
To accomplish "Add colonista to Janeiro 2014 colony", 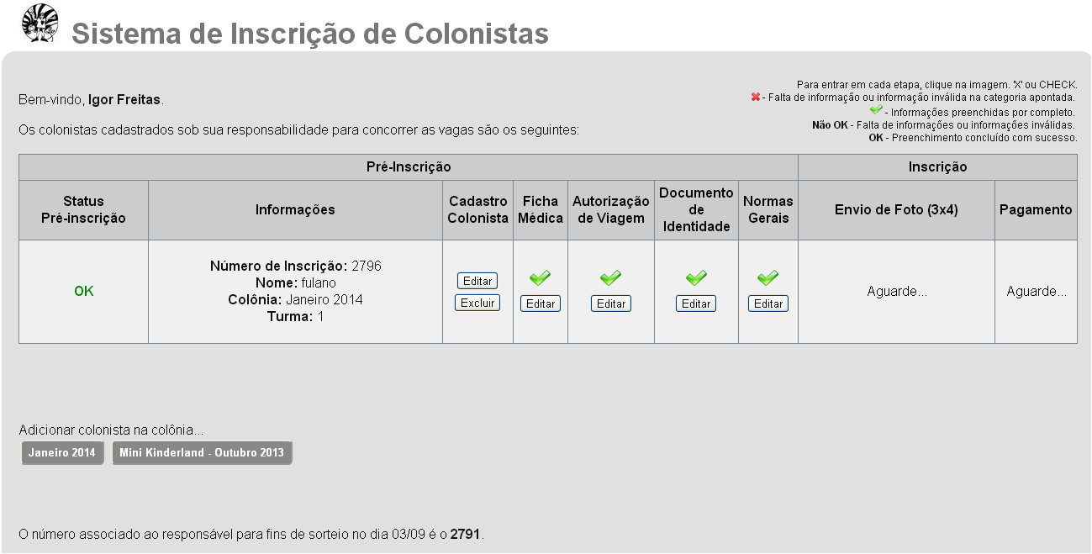I will coord(62,452).
